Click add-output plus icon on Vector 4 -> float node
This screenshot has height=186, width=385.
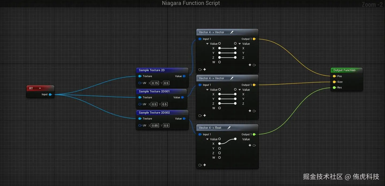[250, 145]
